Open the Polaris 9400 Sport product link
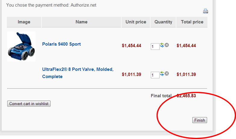 coord(61,44)
